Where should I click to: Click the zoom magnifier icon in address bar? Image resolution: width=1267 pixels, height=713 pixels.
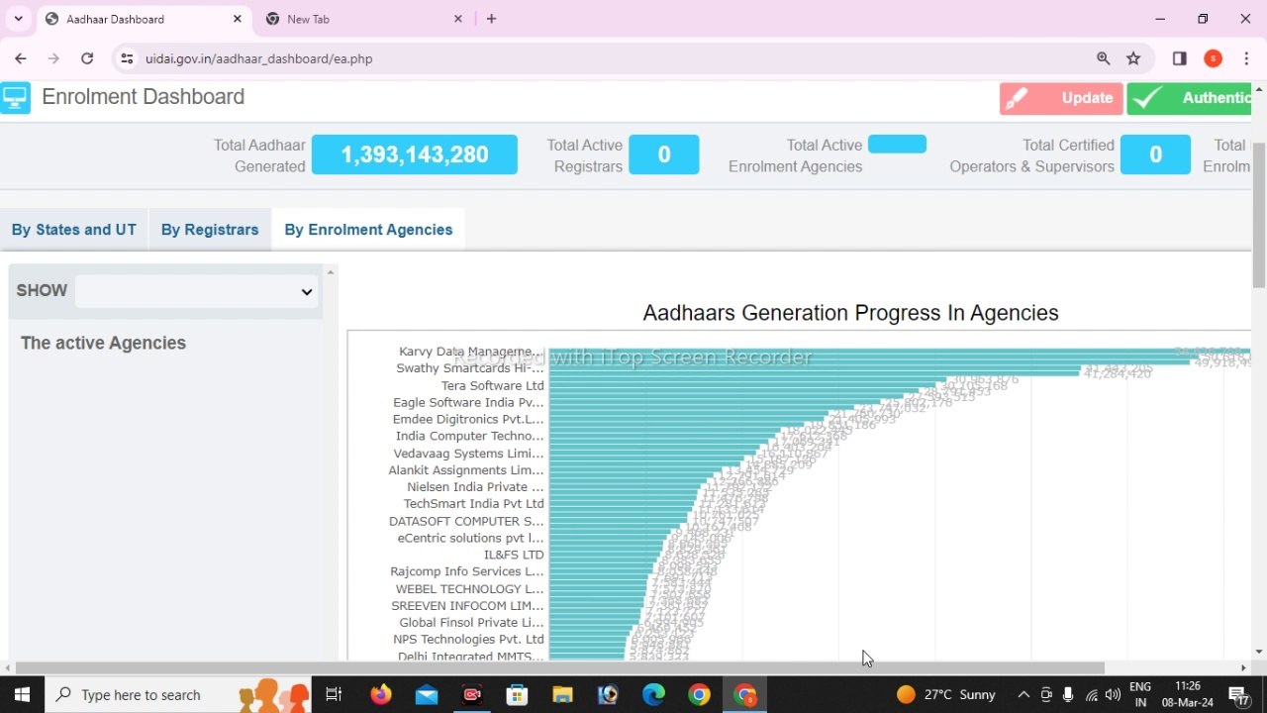[x=1103, y=58]
